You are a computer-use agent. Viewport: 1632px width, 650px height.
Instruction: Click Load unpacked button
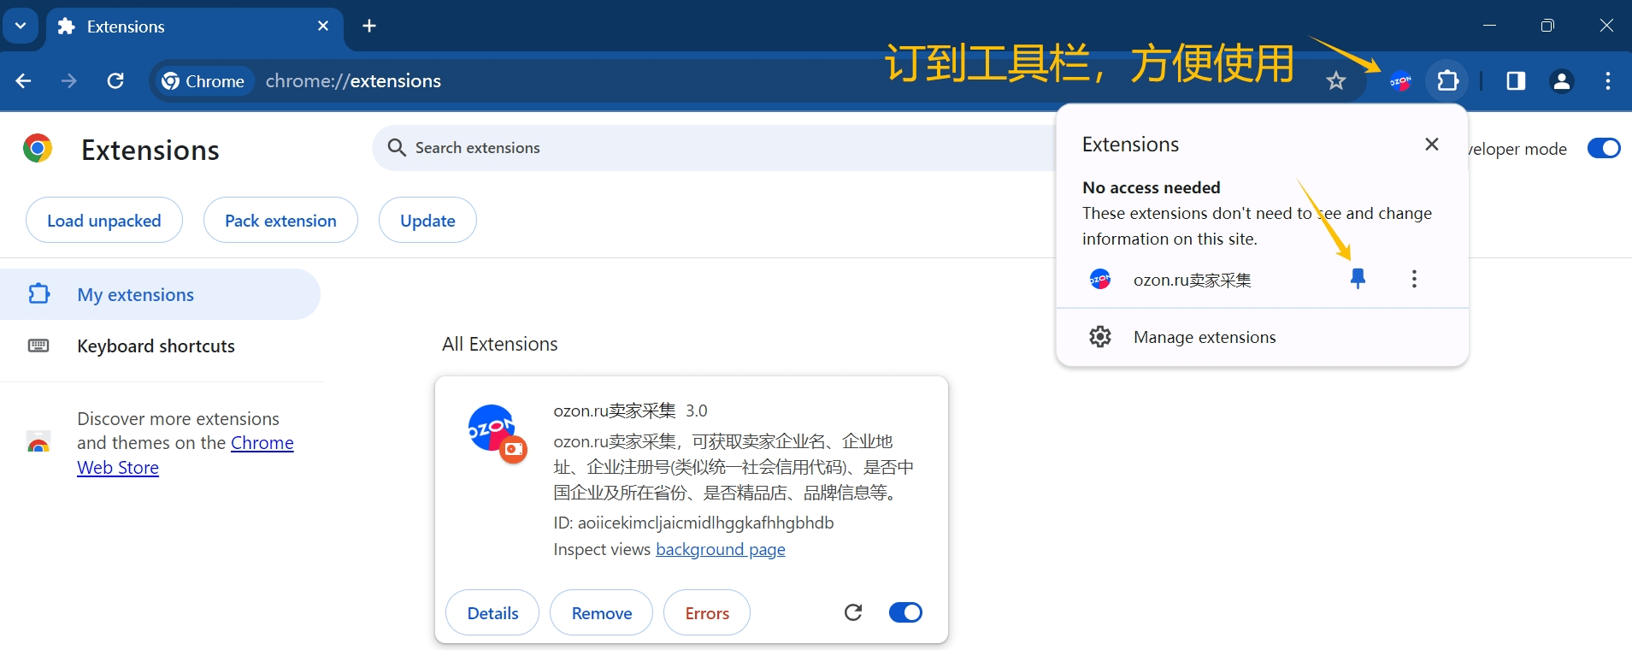click(x=104, y=221)
